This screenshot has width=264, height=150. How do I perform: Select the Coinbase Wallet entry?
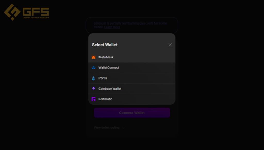point(132,89)
